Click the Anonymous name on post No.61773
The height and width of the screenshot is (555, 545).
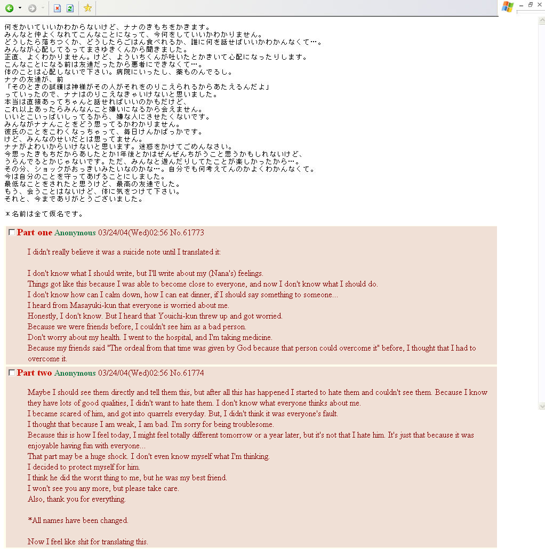coord(75,233)
